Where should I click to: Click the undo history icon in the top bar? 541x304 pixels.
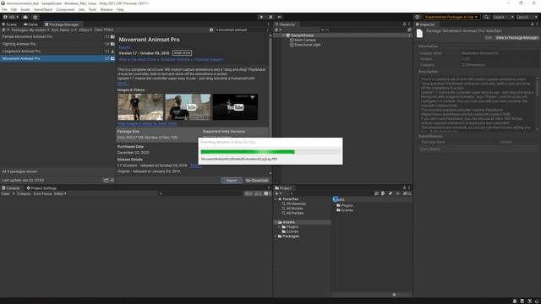417,17
